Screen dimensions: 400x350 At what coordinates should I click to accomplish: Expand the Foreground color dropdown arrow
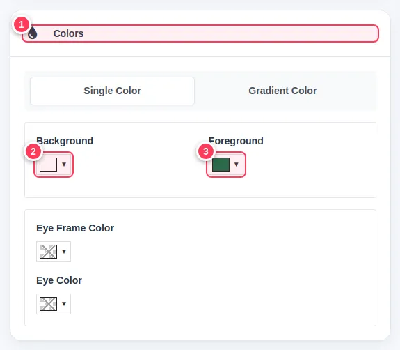coord(237,165)
